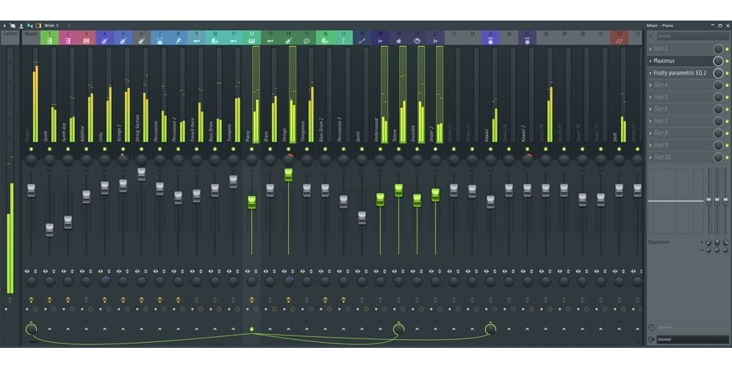Click the microphone icon on track 8
The width and height of the screenshot is (732, 367).
coord(178,41)
